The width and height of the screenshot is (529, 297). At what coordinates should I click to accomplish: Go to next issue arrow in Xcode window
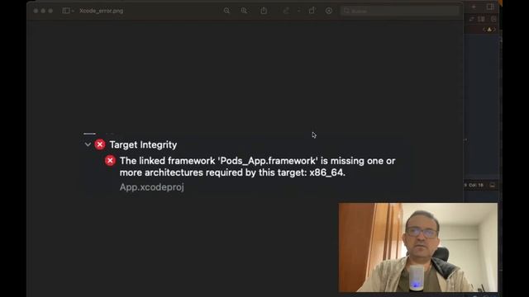pos(494,30)
